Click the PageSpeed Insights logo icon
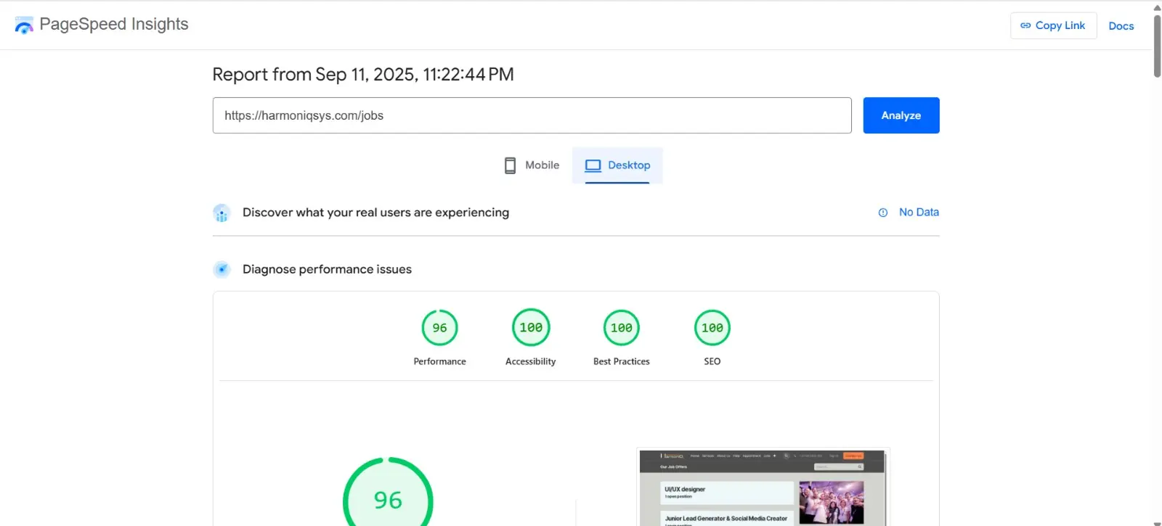 tap(24, 25)
